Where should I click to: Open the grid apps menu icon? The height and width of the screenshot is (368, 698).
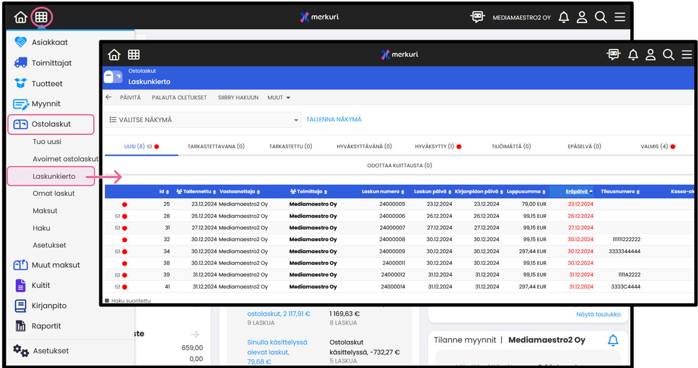coord(41,17)
